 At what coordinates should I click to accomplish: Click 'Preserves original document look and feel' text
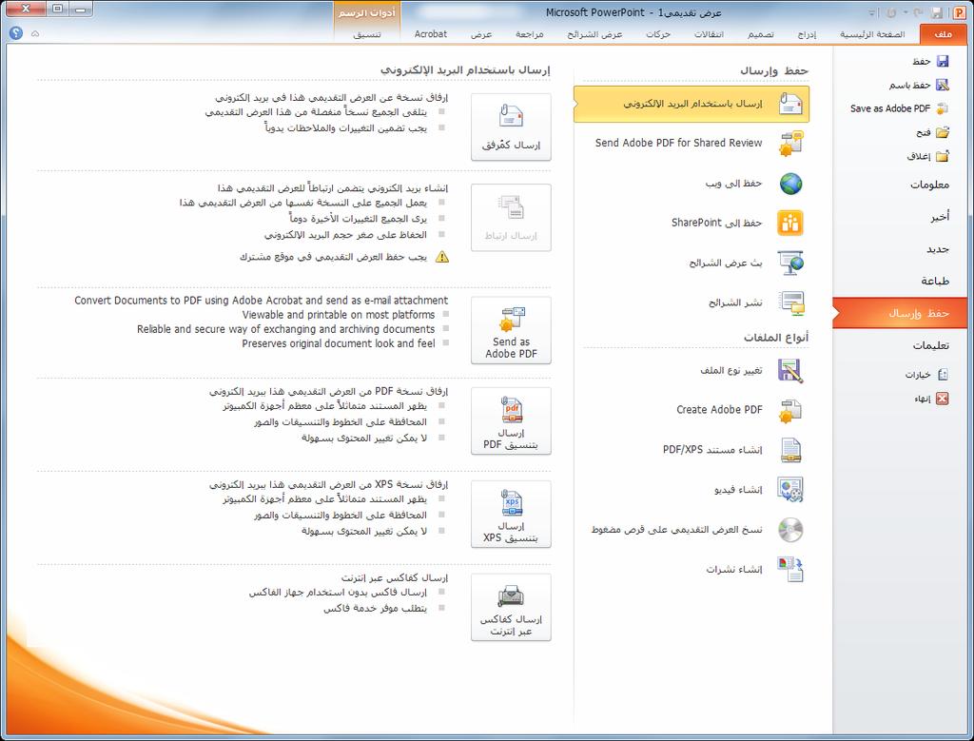[339, 343]
